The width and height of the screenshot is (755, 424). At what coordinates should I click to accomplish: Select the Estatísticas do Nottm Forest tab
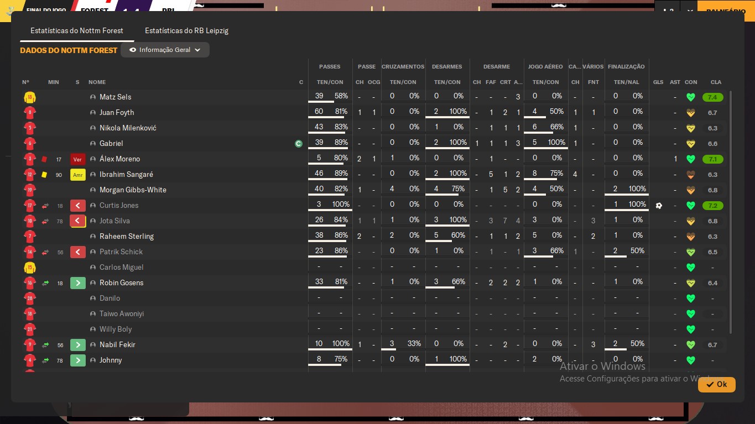click(x=77, y=31)
